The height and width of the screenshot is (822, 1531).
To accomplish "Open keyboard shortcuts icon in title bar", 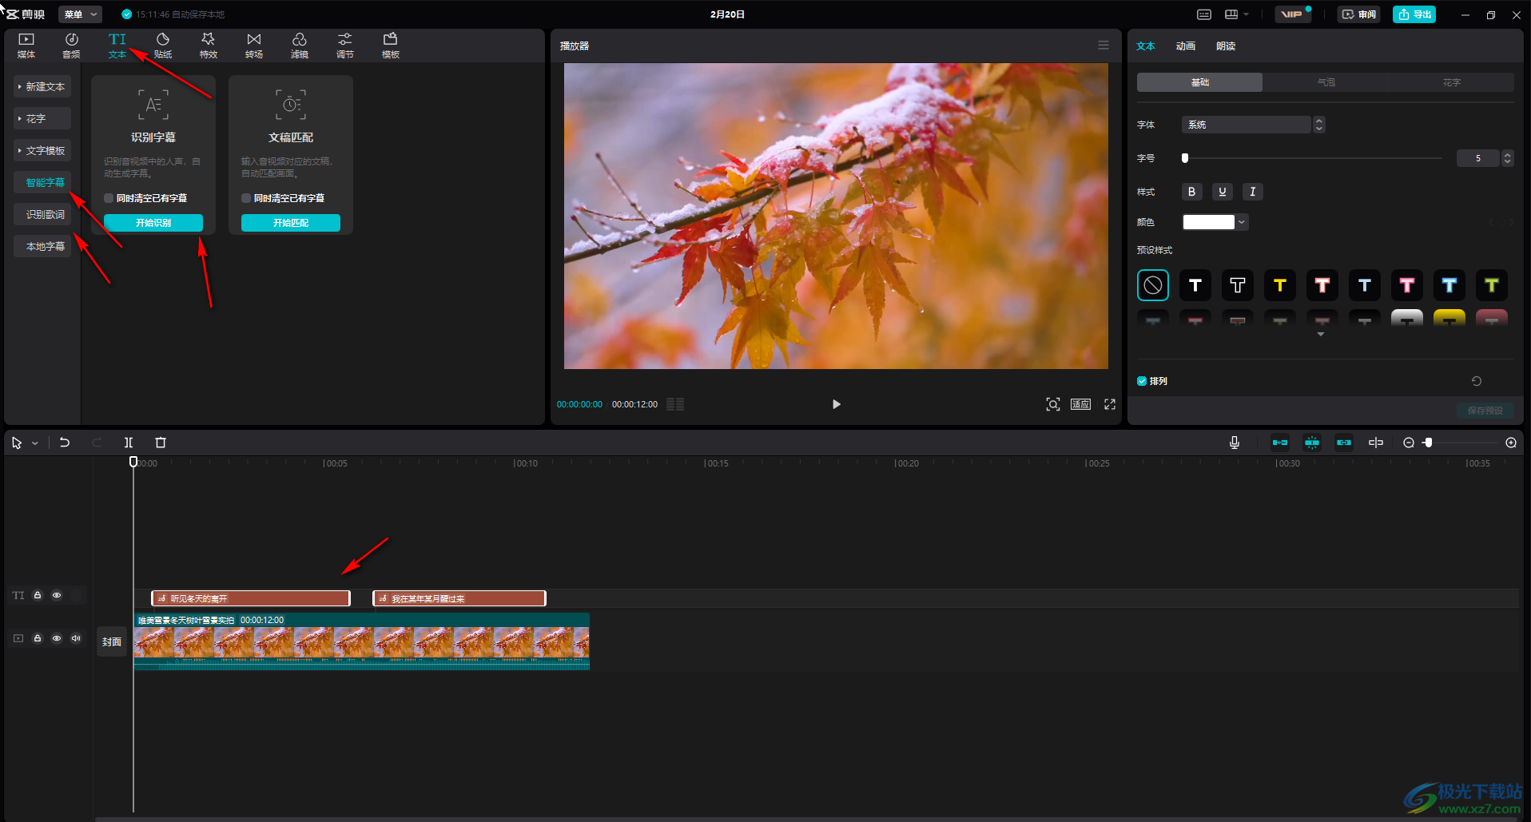I will click(1204, 14).
